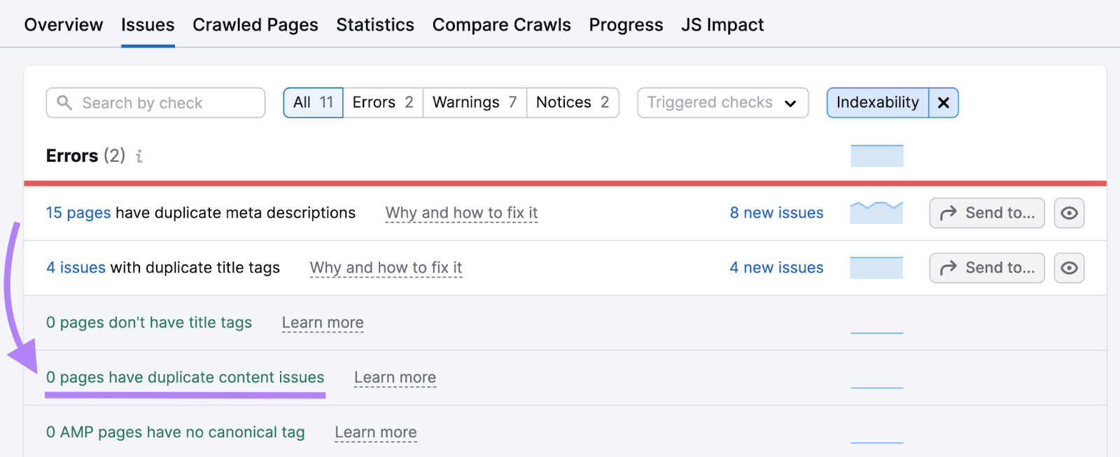
Task: Select the All 11 filter chip
Action: (x=312, y=102)
